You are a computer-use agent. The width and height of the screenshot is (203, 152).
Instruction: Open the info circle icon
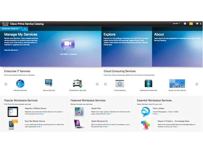tap(185, 24)
